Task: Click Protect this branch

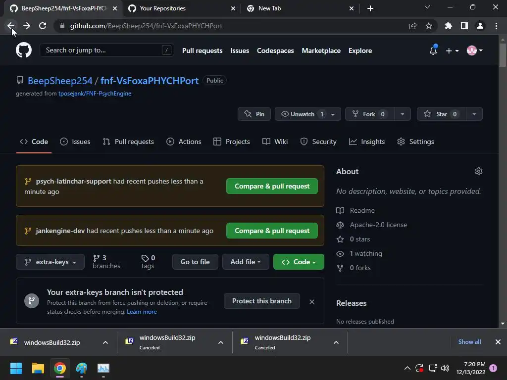Action: coord(262,301)
